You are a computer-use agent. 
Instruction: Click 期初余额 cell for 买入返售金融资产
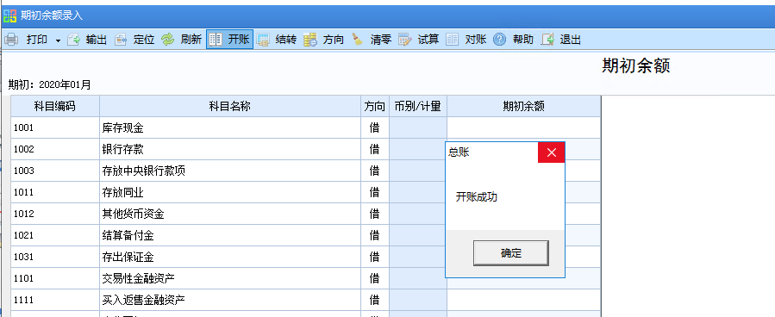pyautogui.click(x=523, y=300)
